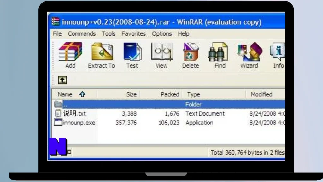
Task: Select the innounp.exe file name
Action: pos(79,123)
